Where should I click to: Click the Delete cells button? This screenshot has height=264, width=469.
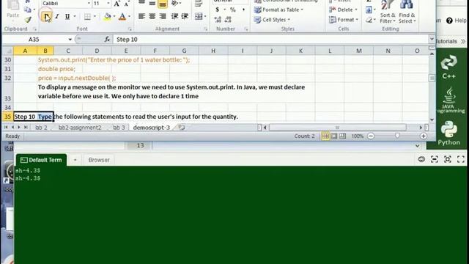[343, 10]
